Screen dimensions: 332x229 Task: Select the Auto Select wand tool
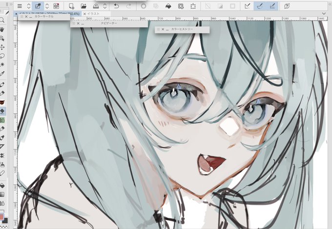(x=2, y=64)
